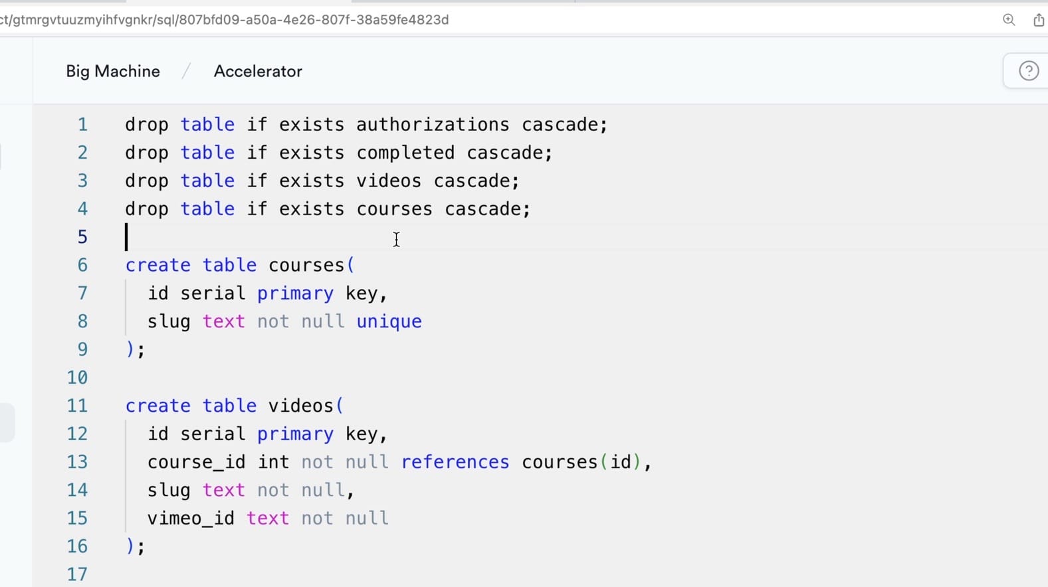
Task: Click the browser zoom magnifier icon
Action: pyautogui.click(x=1009, y=20)
